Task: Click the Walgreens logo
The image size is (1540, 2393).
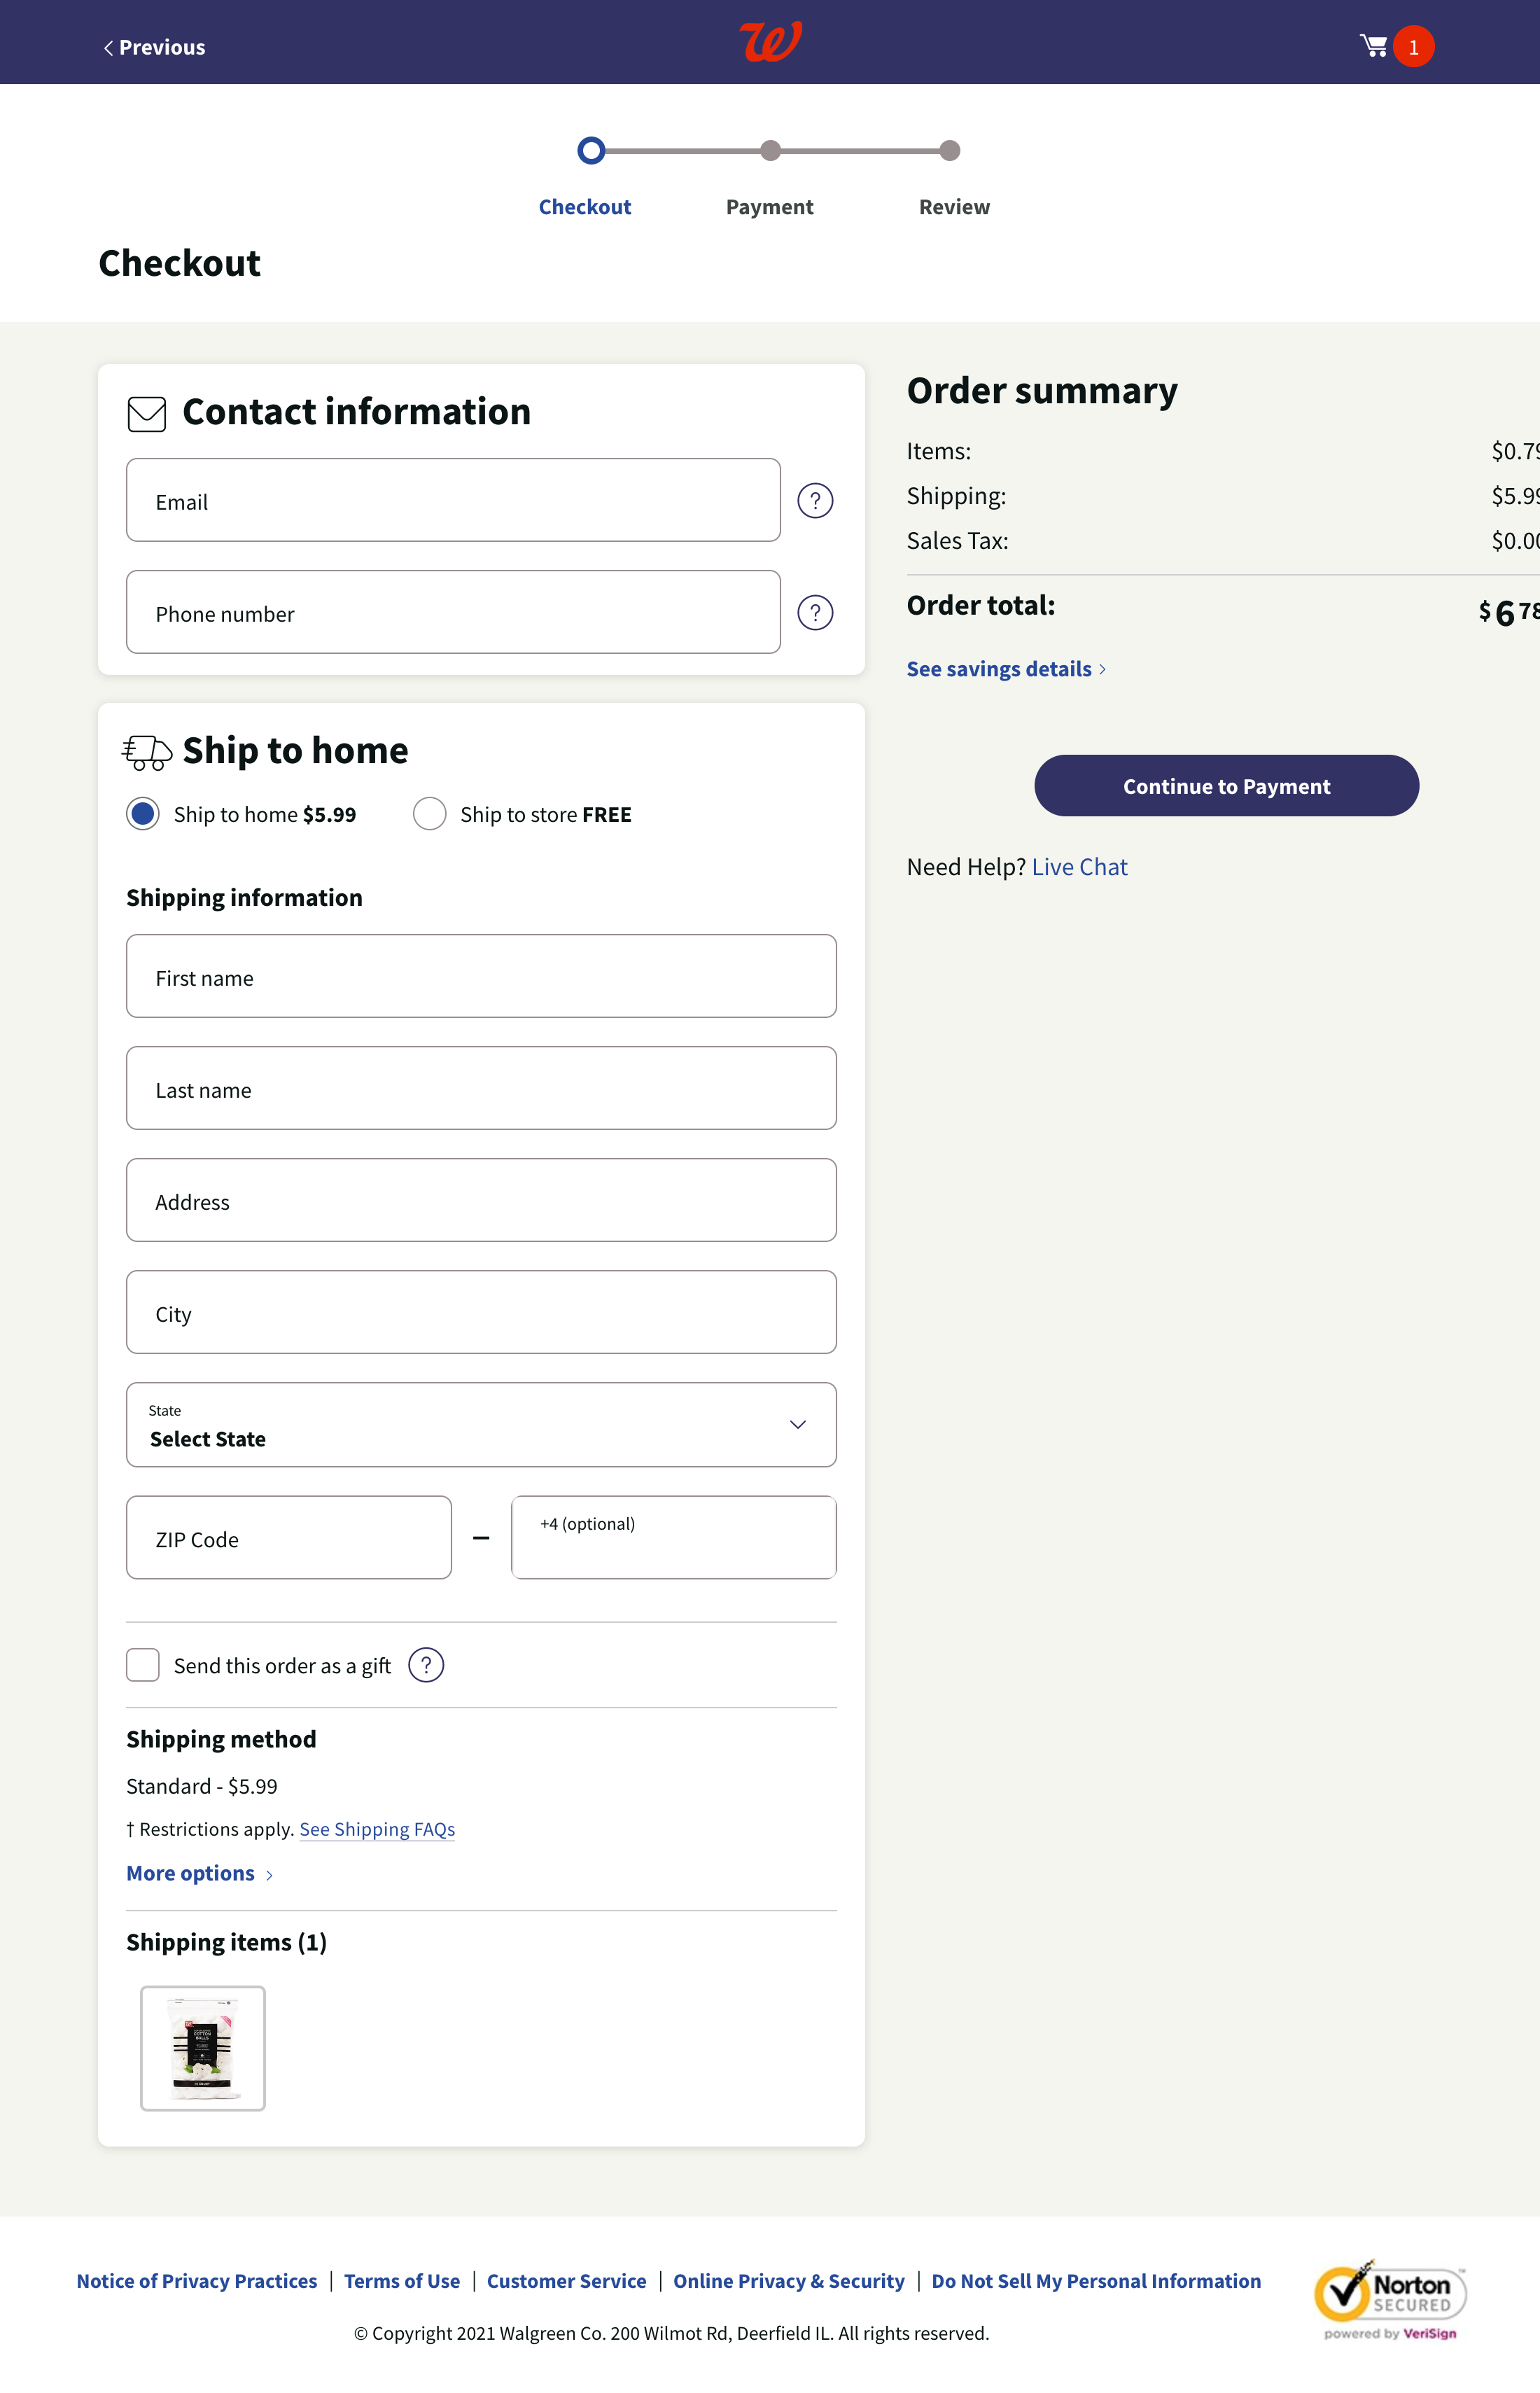Action: pyautogui.click(x=770, y=42)
